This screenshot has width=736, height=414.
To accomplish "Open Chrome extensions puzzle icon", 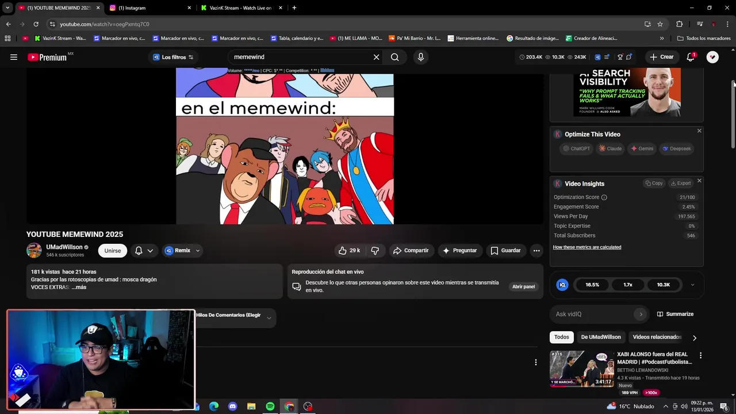I will pos(679,24).
